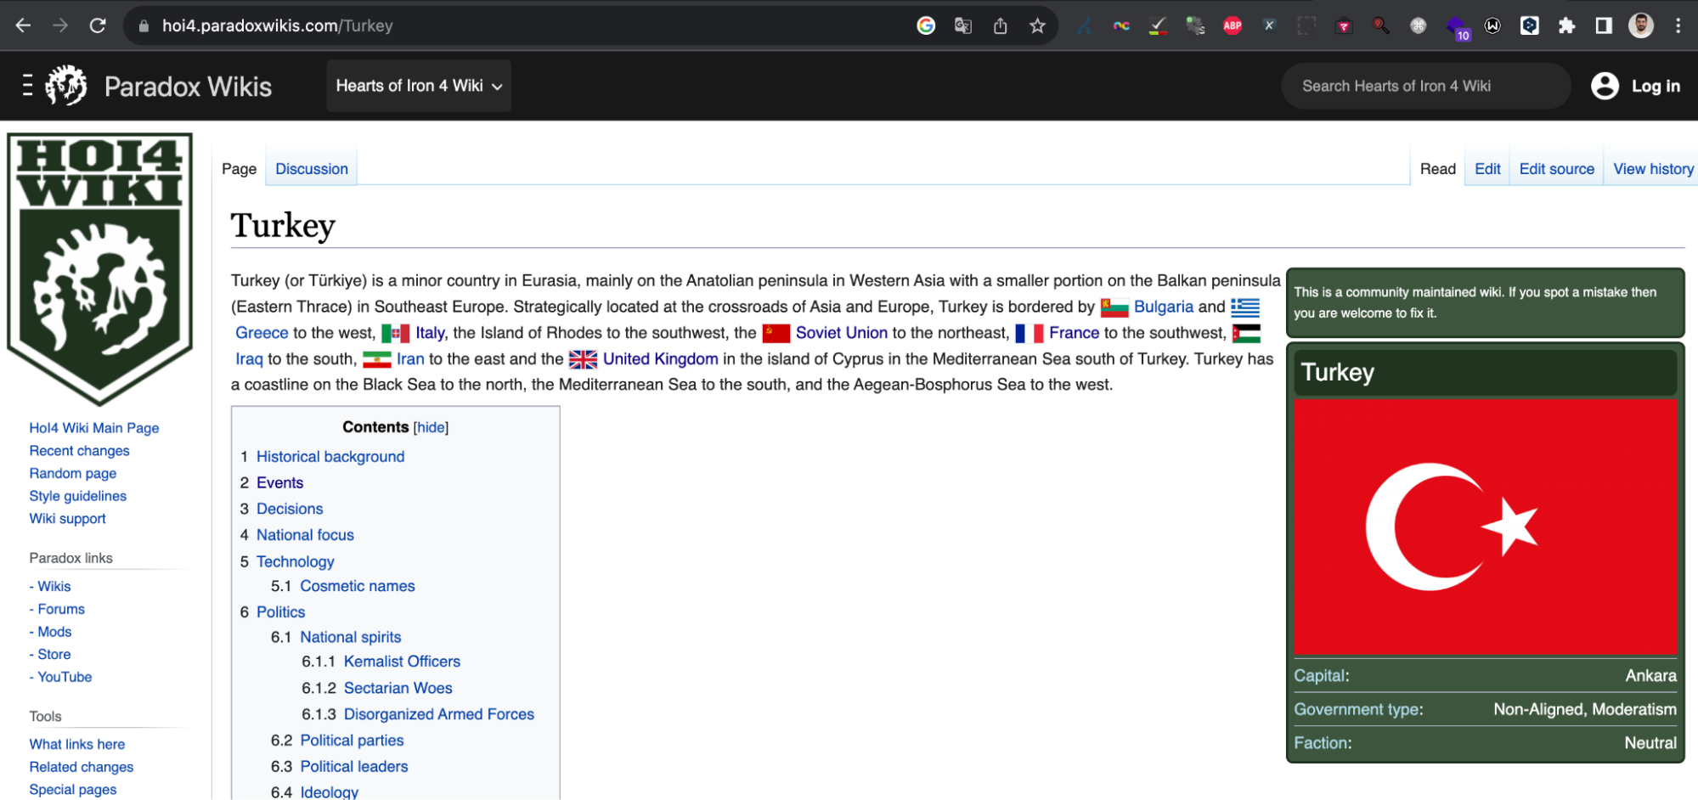Open the Edit tab
The width and height of the screenshot is (1698, 800).
tap(1487, 169)
